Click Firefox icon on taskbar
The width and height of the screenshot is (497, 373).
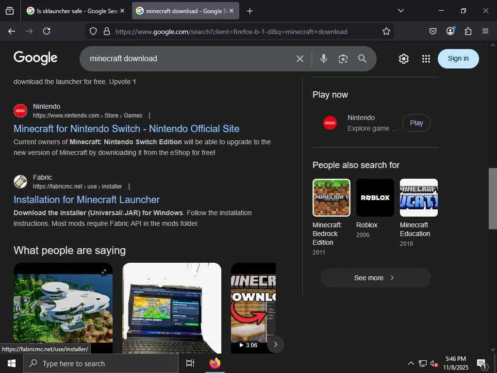pos(215,363)
